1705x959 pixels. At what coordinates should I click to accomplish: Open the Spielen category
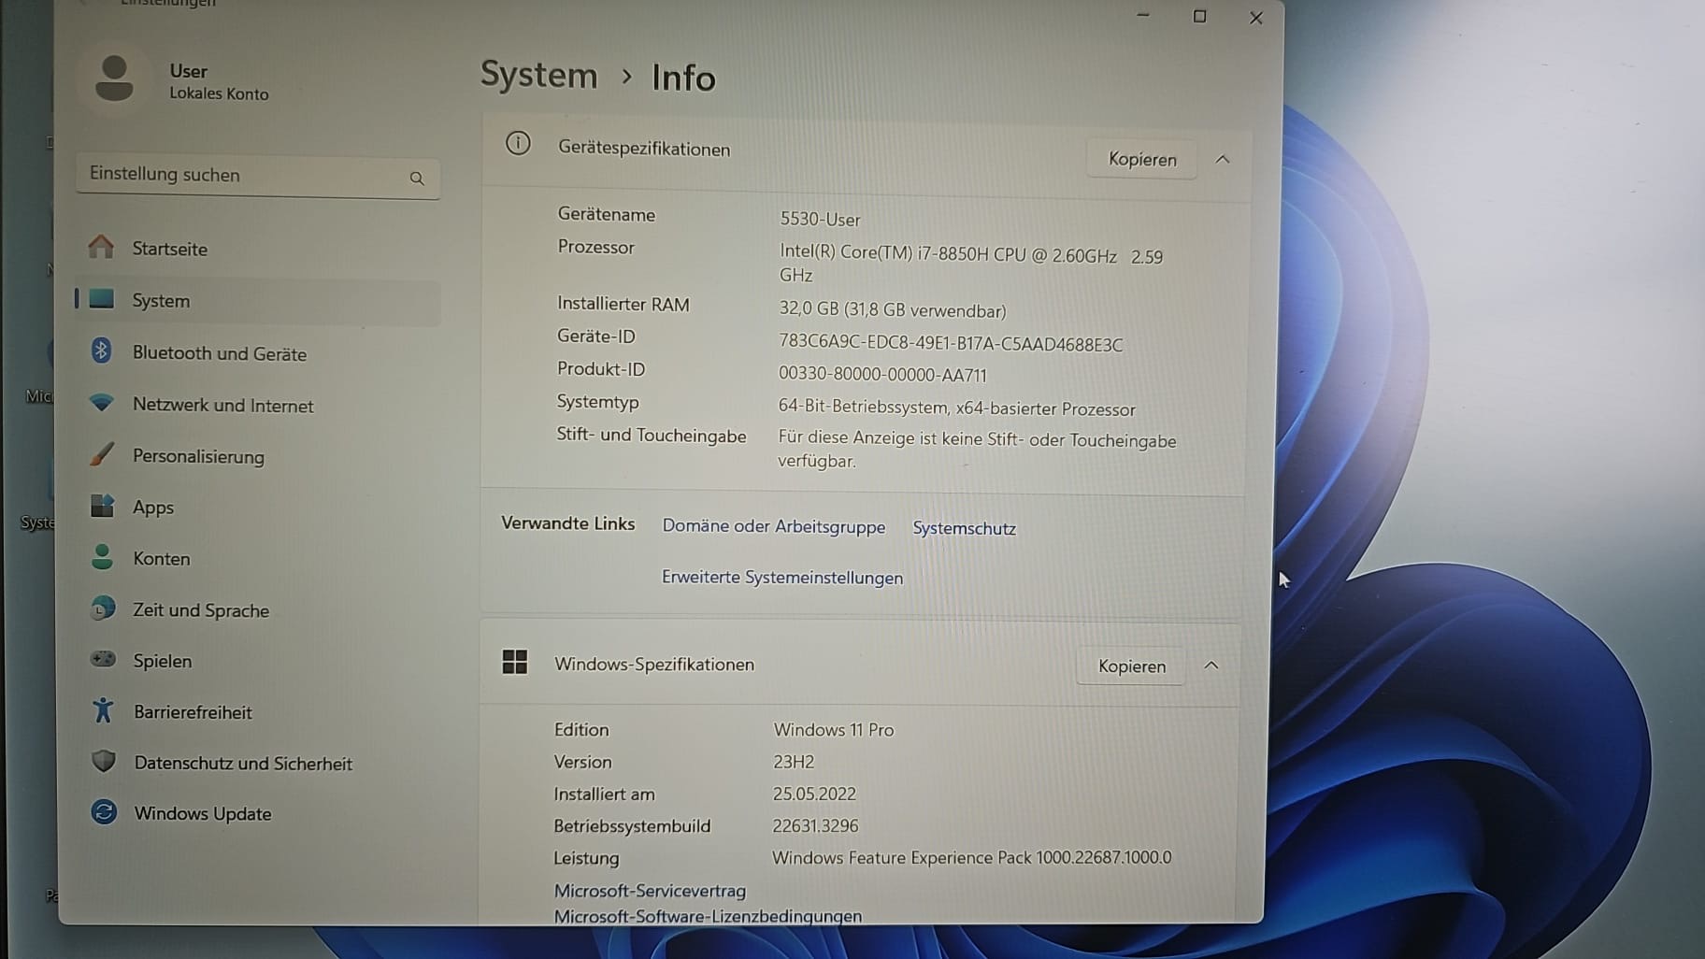[x=258, y=661]
